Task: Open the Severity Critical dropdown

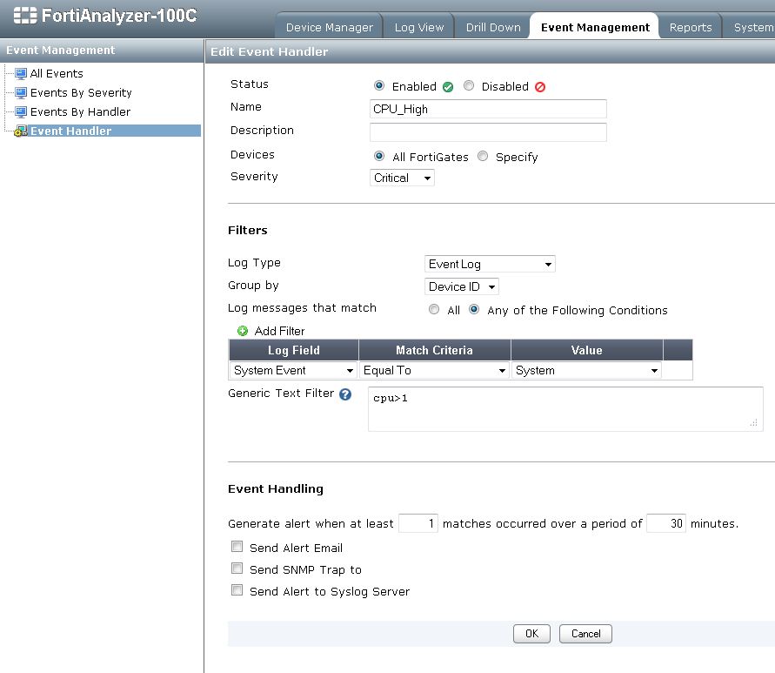Action: click(402, 178)
